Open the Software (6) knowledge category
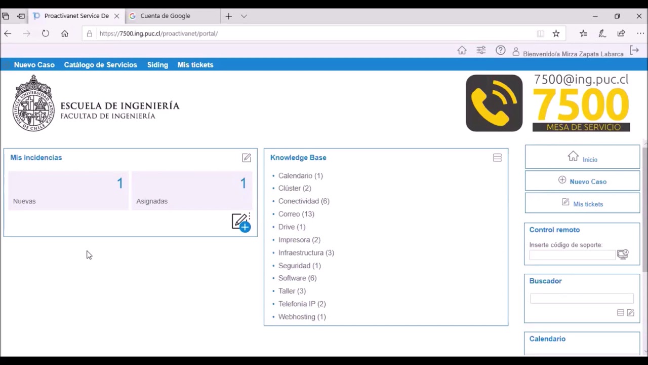Screen dimensions: 648x365 297,278
